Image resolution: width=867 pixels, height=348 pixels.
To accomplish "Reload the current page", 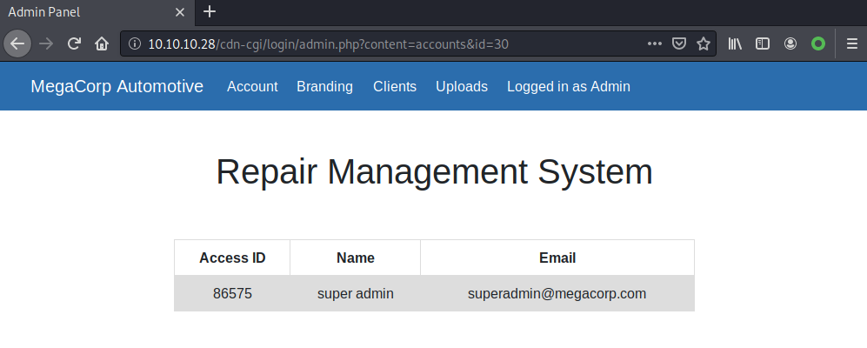I will click(75, 43).
